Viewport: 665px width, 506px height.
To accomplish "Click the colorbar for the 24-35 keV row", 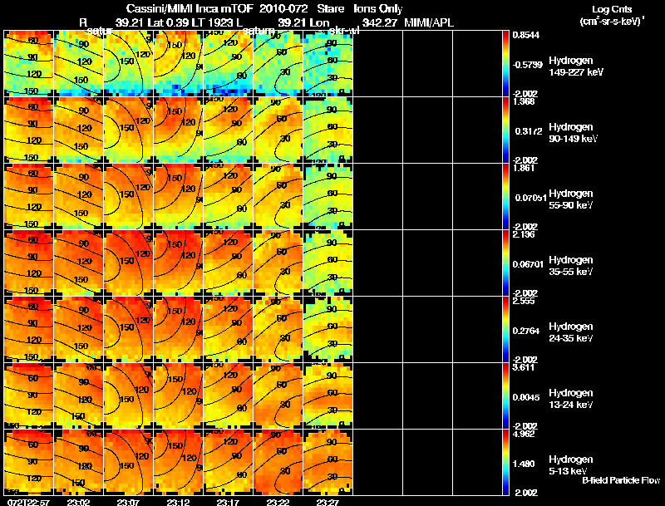I will (x=505, y=330).
